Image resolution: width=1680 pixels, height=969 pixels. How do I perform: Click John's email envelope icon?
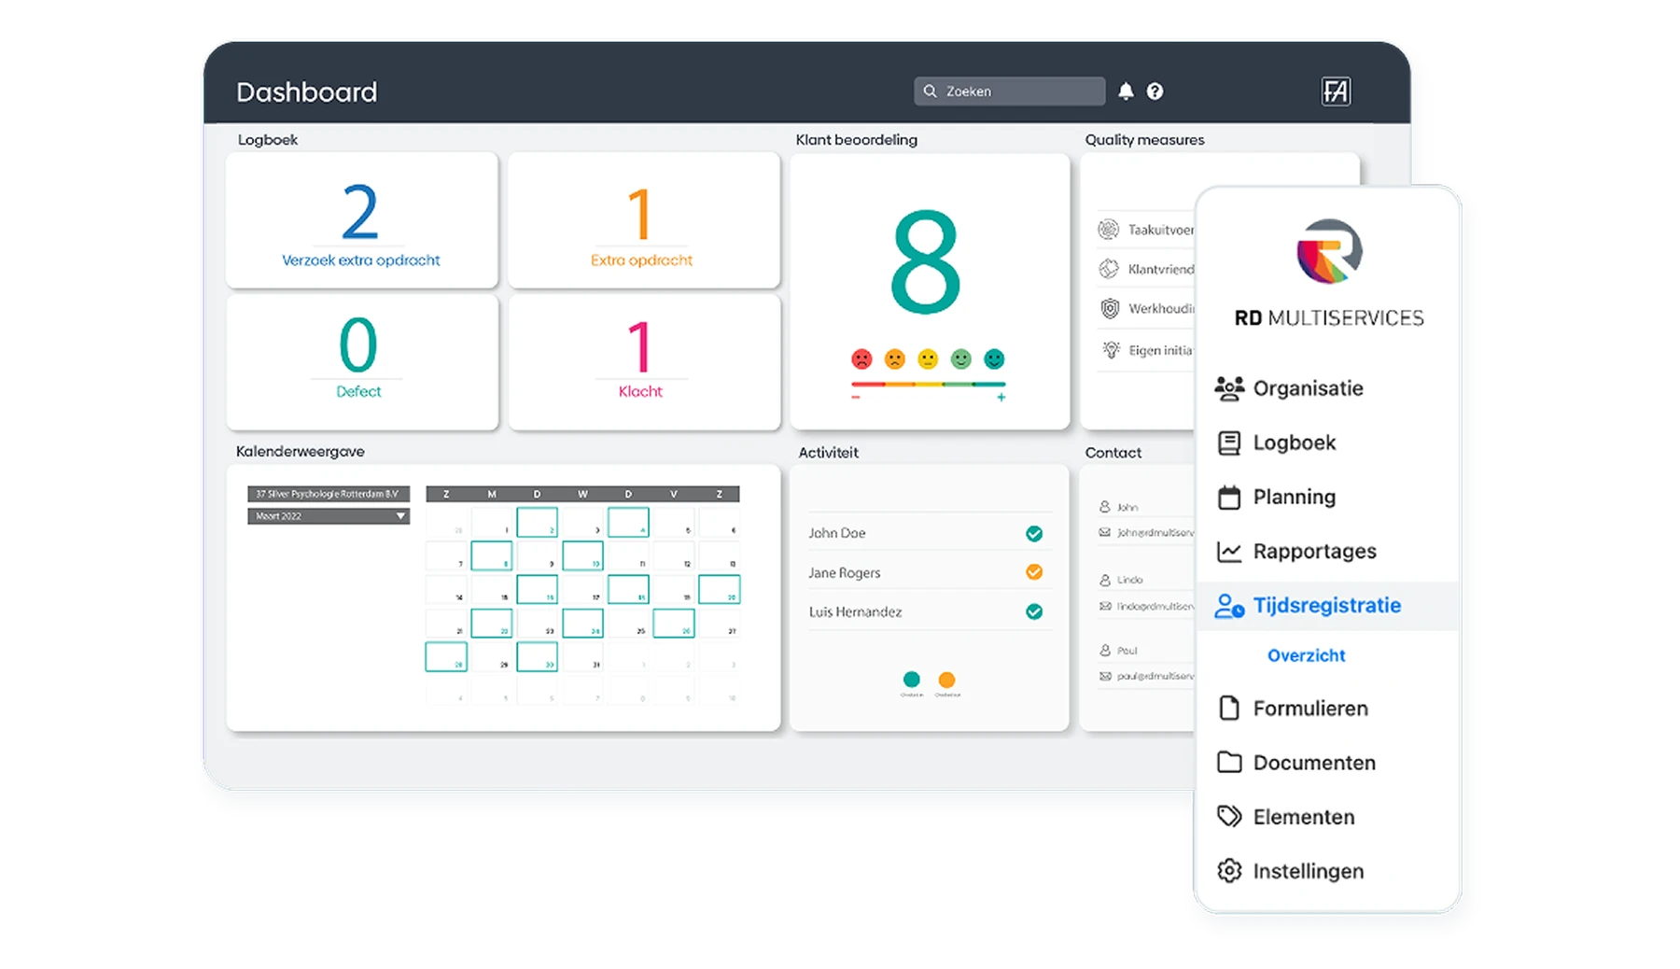(x=1105, y=532)
